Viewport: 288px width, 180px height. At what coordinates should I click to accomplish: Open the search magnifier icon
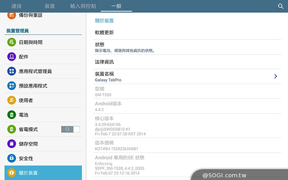point(280,6)
